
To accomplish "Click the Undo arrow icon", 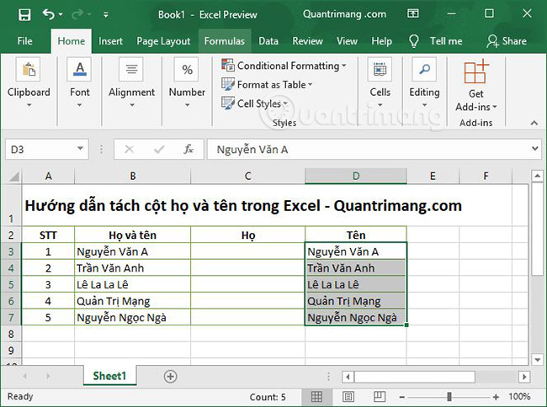I will 48,14.
